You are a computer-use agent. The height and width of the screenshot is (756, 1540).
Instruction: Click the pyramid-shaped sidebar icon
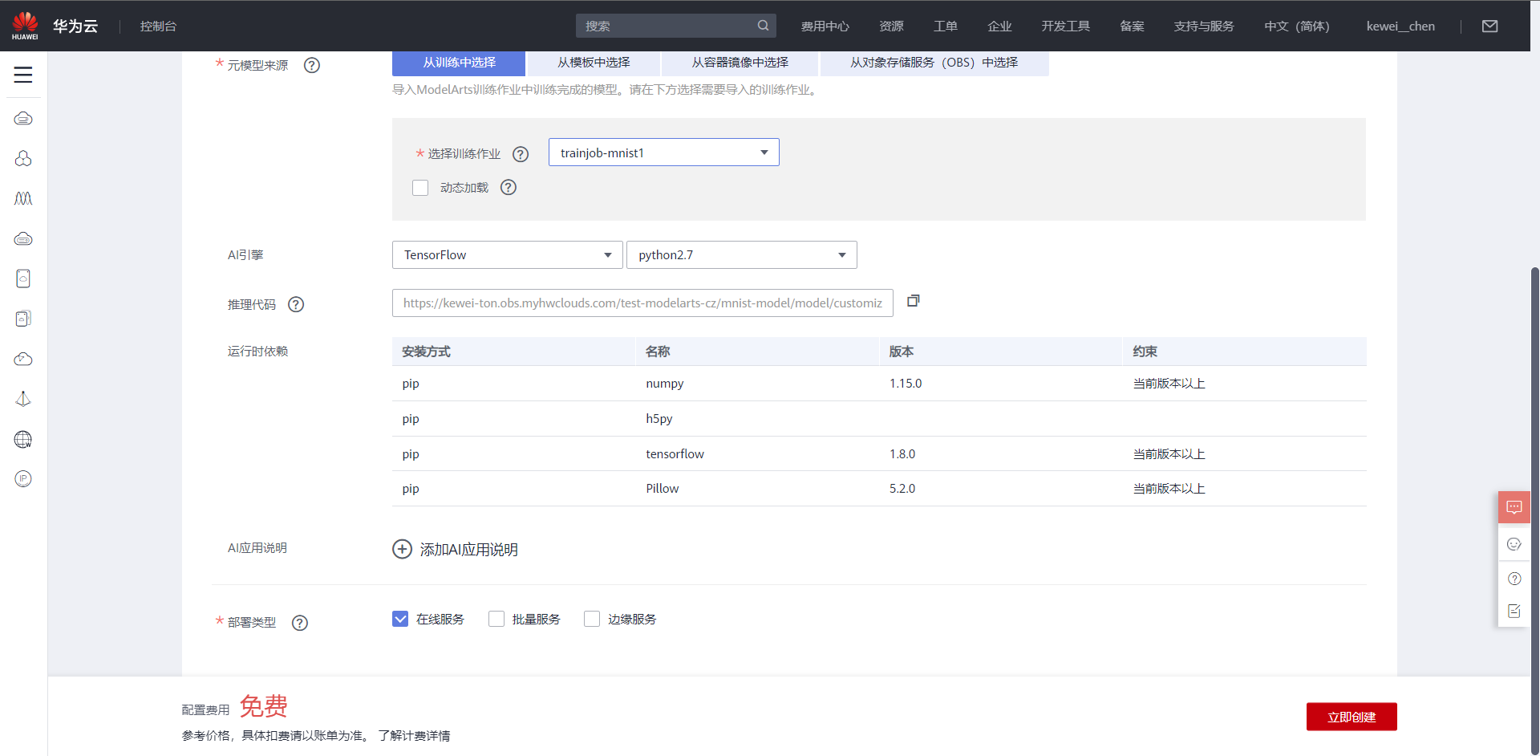(23, 399)
